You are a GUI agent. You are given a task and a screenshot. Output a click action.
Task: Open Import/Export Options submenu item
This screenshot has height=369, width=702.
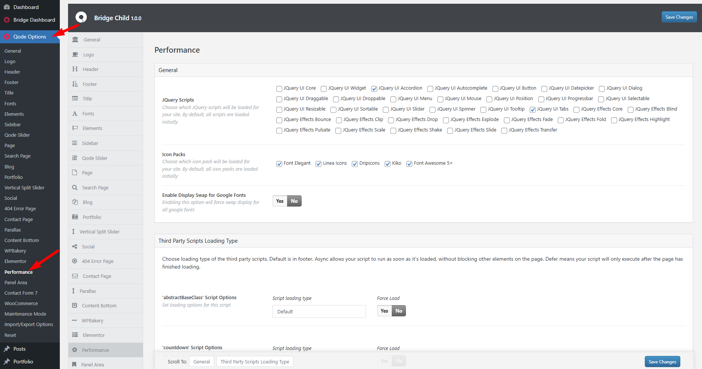[29, 325]
